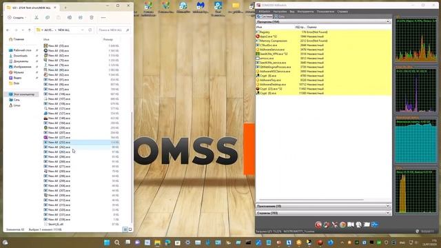The width and height of the screenshot is (441, 248).
Task: Click the Rename icon in Explorer toolbar
Action: [x=70, y=17]
